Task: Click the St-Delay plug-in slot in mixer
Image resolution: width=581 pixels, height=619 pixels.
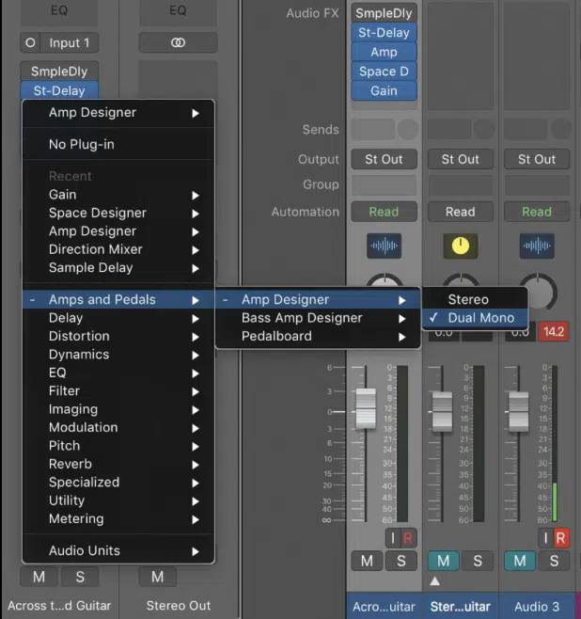Action: point(384,32)
